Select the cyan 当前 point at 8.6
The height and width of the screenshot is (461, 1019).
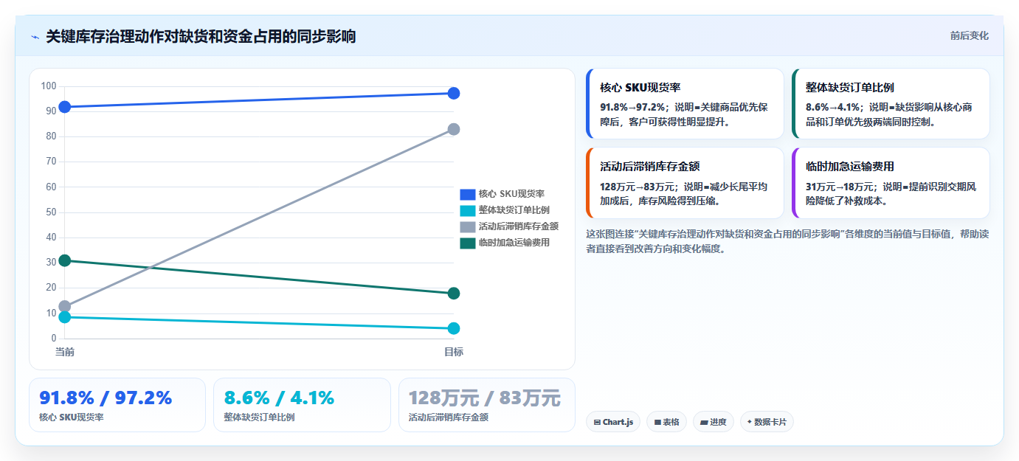tap(65, 317)
